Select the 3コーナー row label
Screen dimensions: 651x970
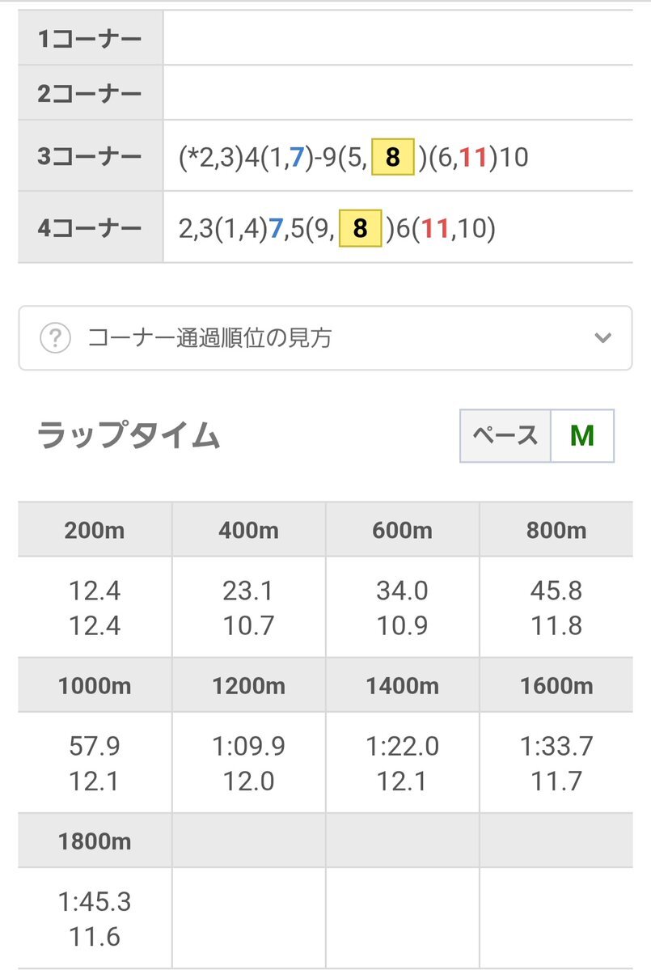click(91, 156)
